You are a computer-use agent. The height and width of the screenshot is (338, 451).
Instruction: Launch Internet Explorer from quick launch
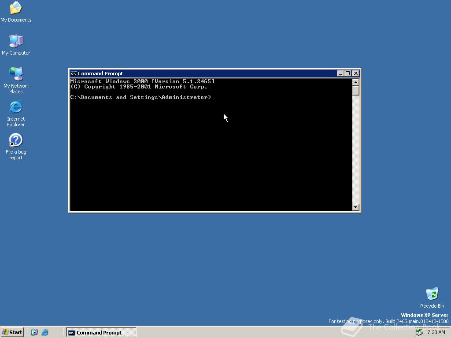click(x=45, y=332)
